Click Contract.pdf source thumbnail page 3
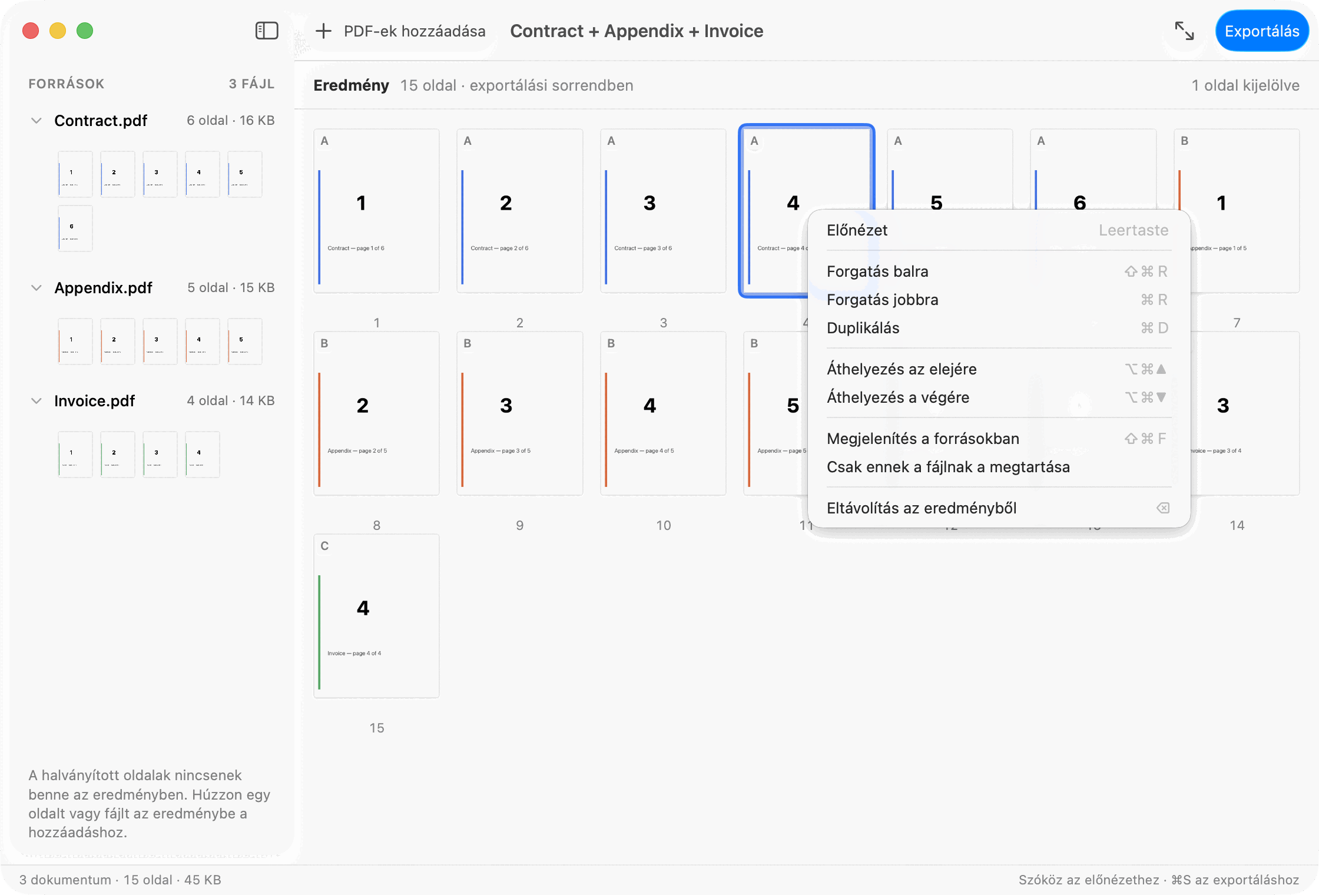Screen dimensions: 1319x895 pyautogui.click(x=160, y=174)
